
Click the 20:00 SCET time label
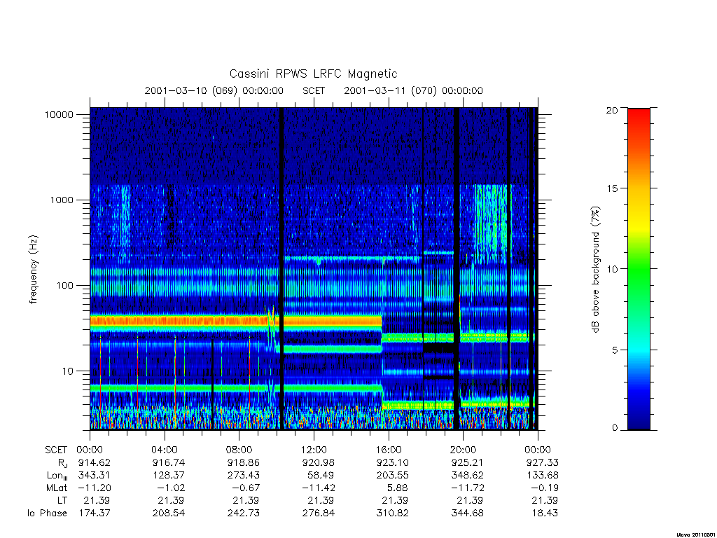[x=464, y=450]
